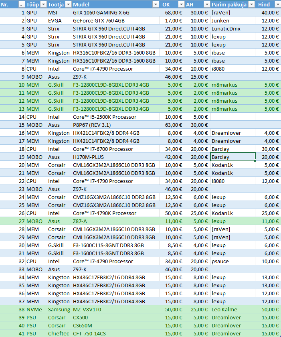281x337 pixels.
Task: Select the 'CX500' model cell
Action: 115,318
